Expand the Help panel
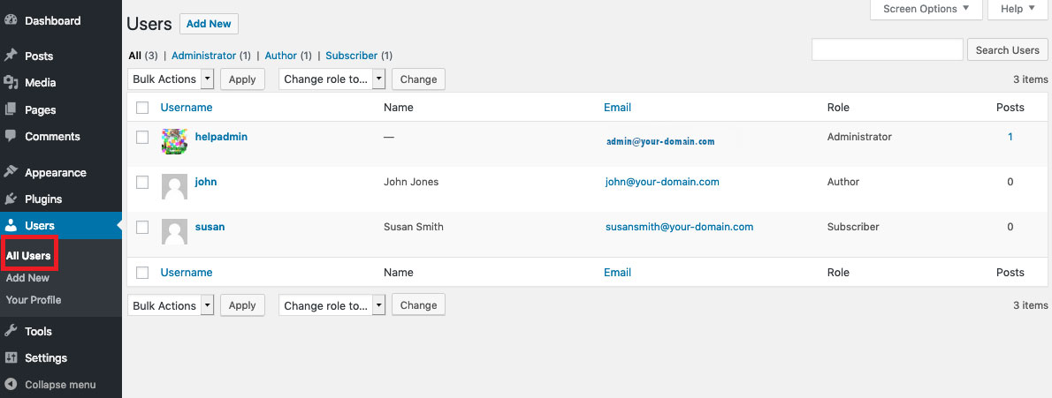 pyautogui.click(x=1018, y=10)
